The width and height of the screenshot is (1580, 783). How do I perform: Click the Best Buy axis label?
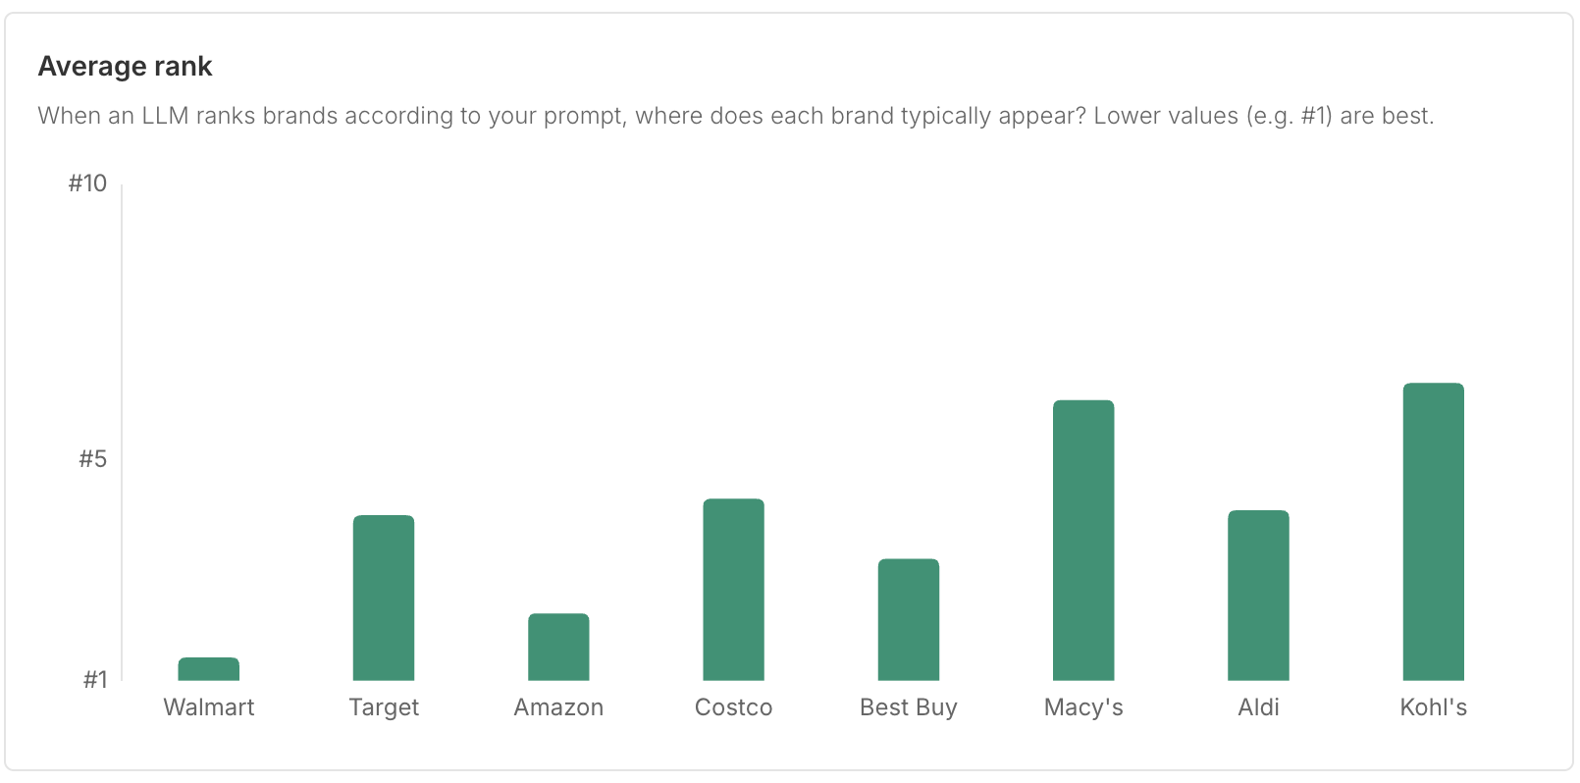pyautogui.click(x=909, y=707)
